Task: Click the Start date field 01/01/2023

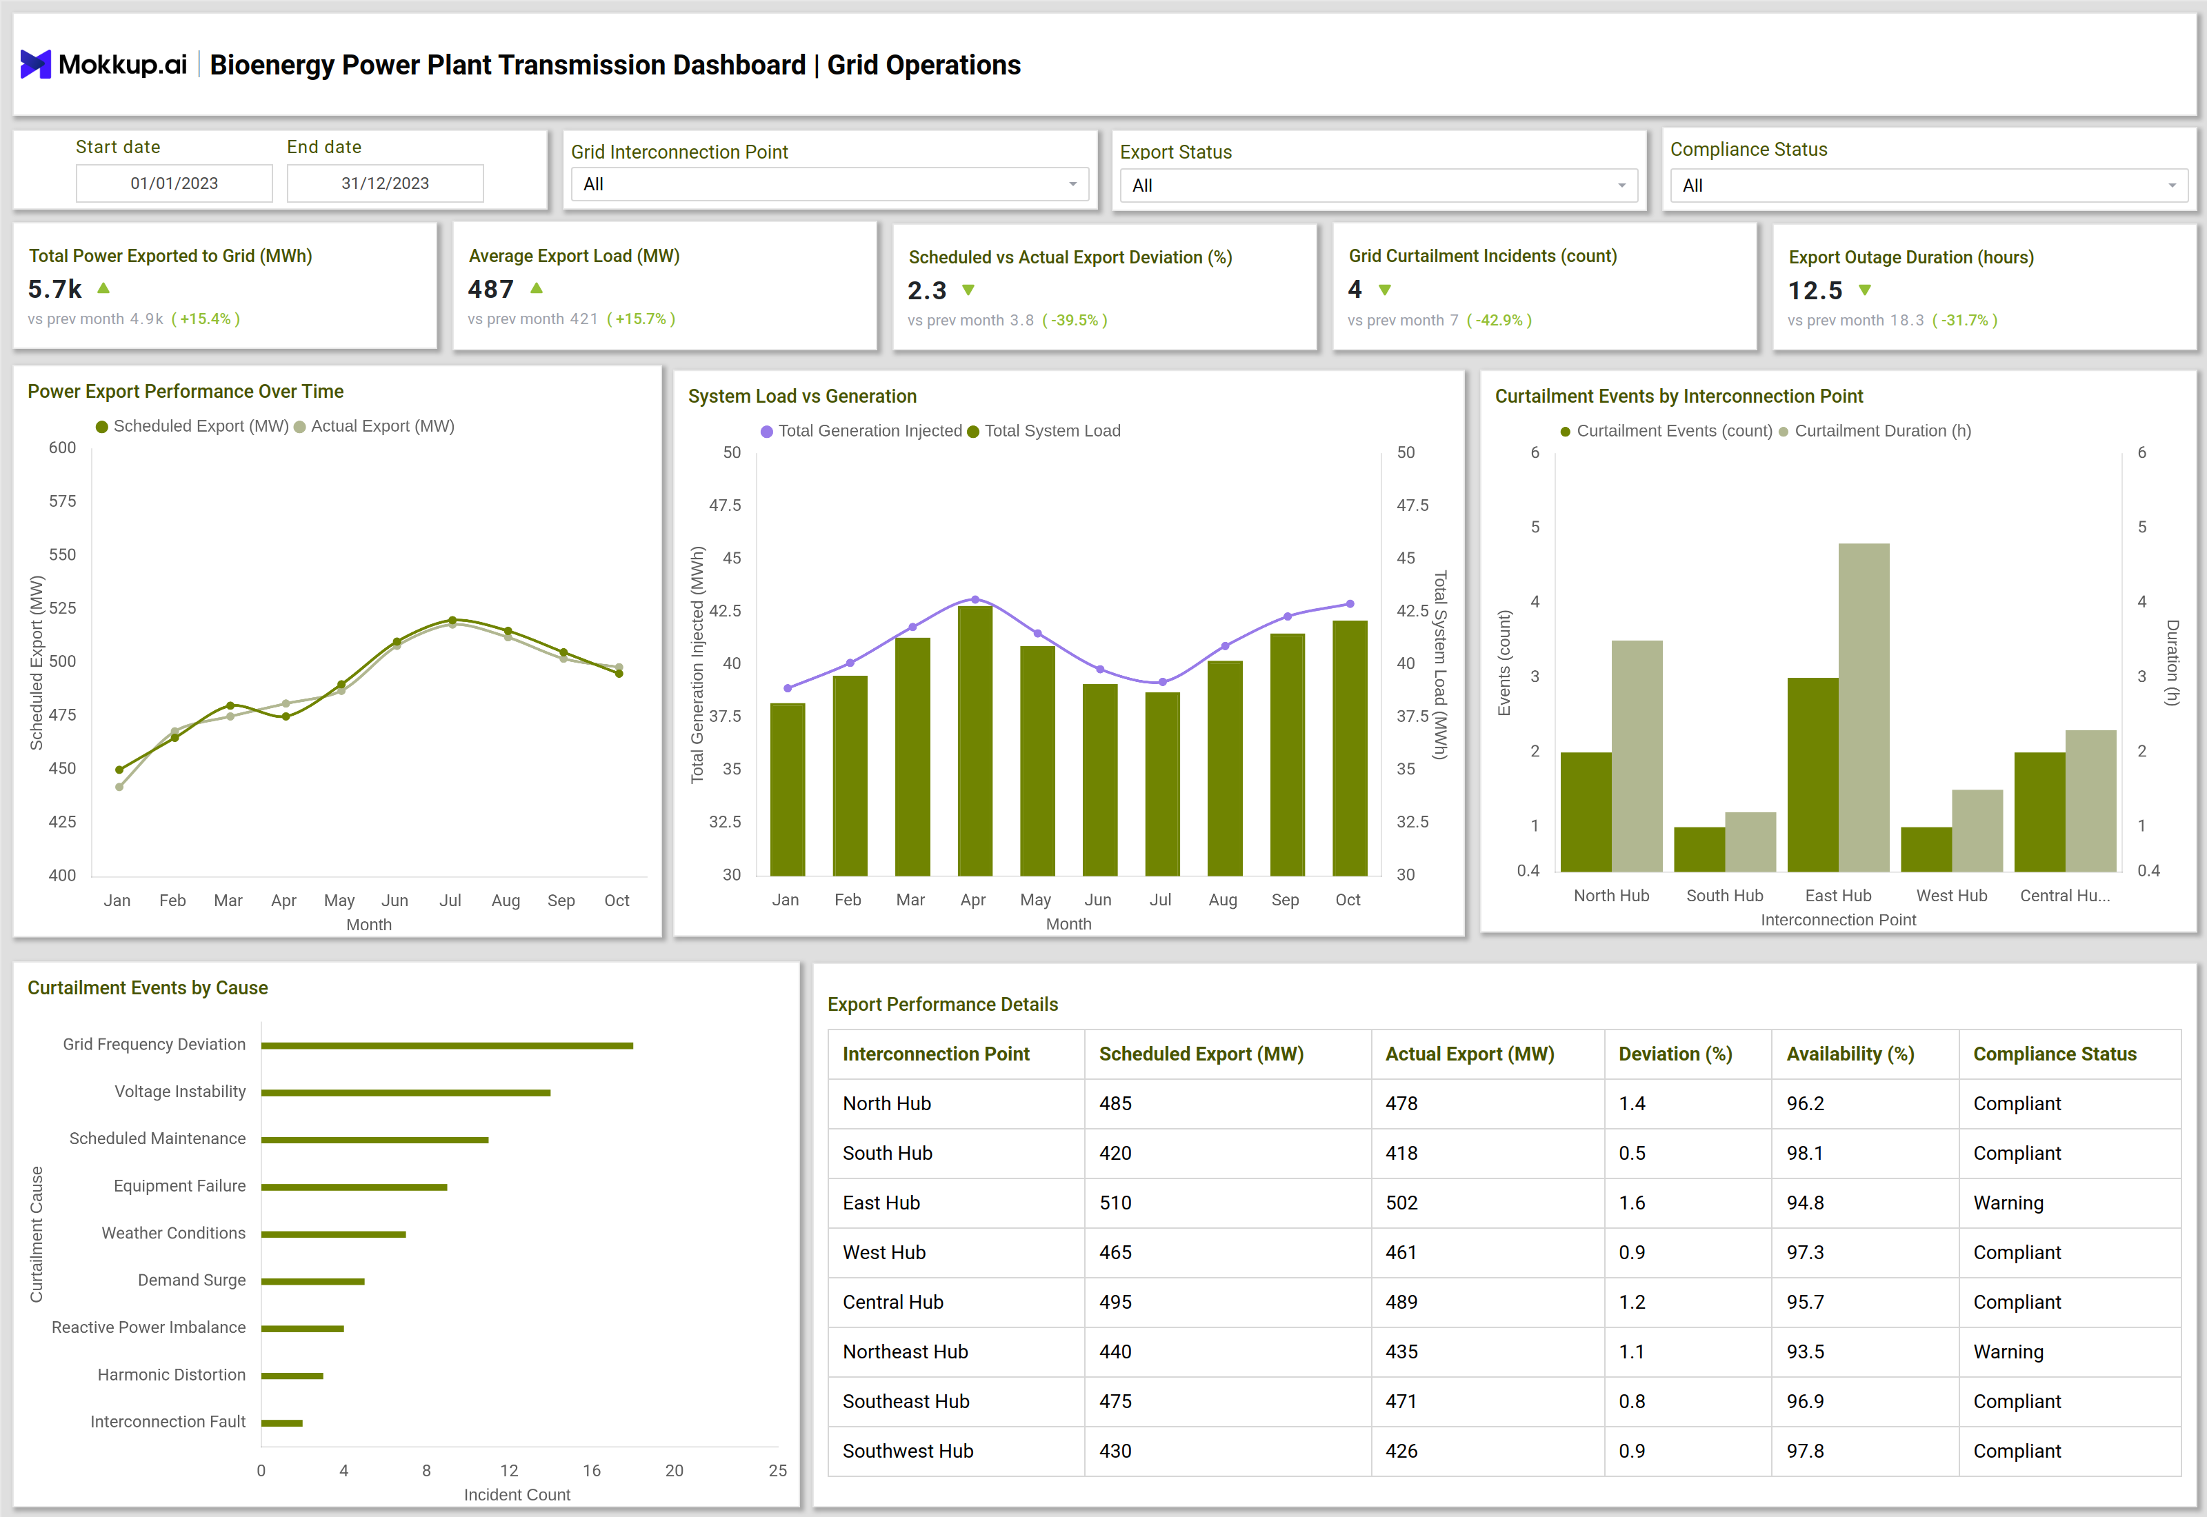Action: (x=174, y=183)
